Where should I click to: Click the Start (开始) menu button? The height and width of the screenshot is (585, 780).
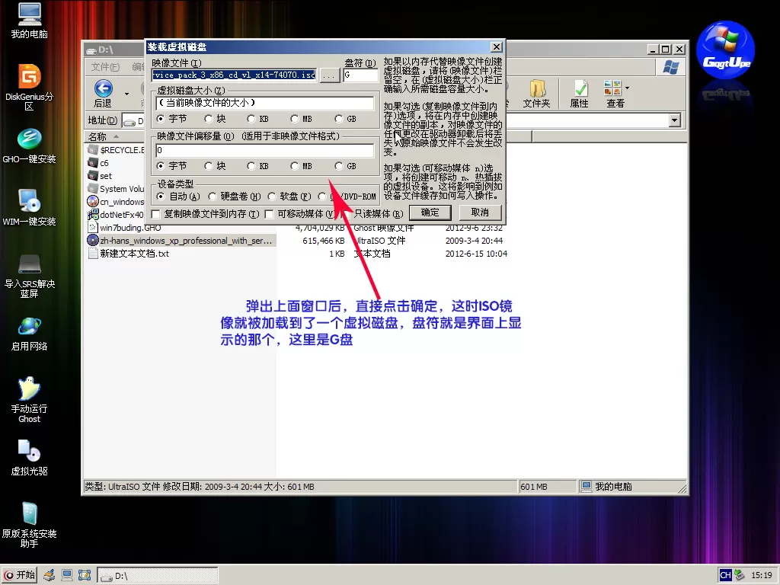coord(20,575)
